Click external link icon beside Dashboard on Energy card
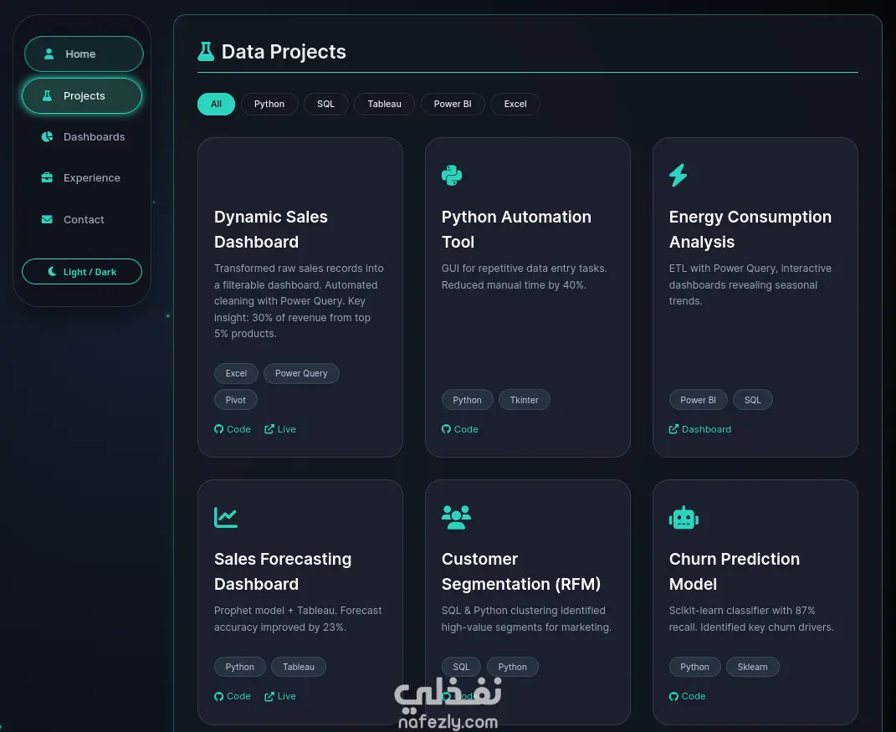896x732 pixels. 673,429
